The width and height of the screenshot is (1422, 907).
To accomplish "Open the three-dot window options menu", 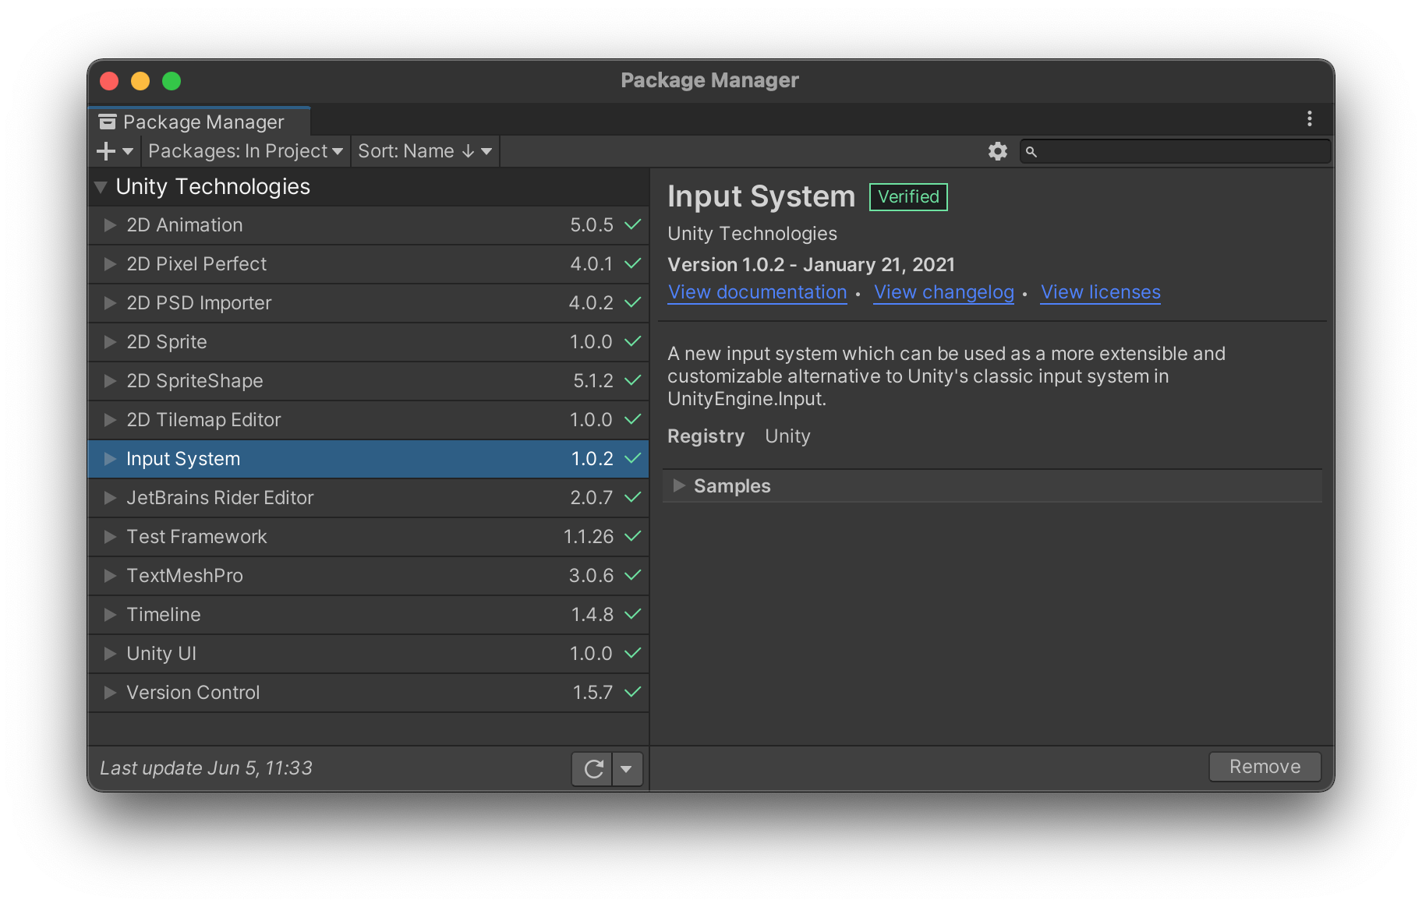I will pos(1309,118).
